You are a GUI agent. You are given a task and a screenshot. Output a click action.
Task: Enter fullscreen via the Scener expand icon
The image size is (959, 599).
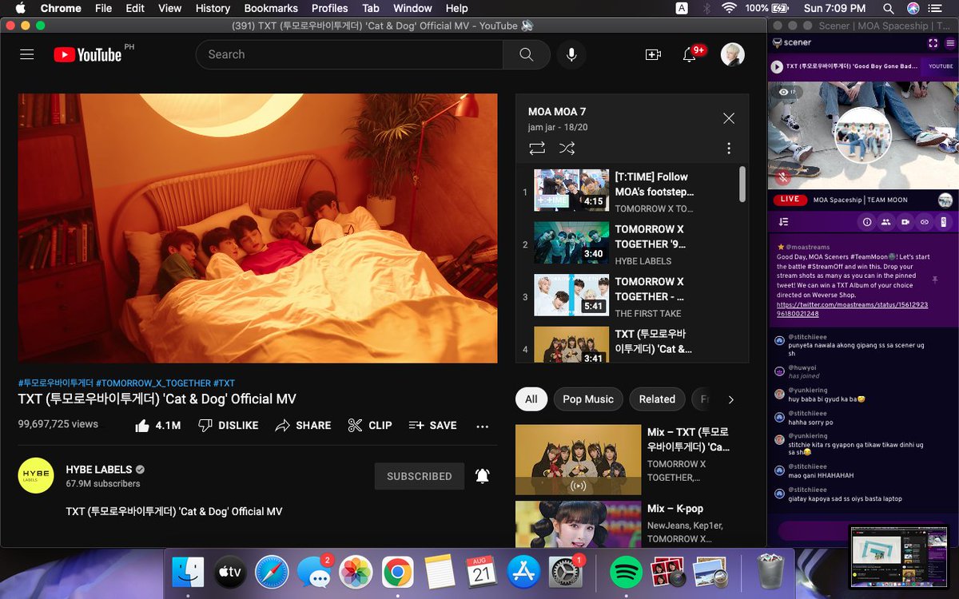point(933,43)
